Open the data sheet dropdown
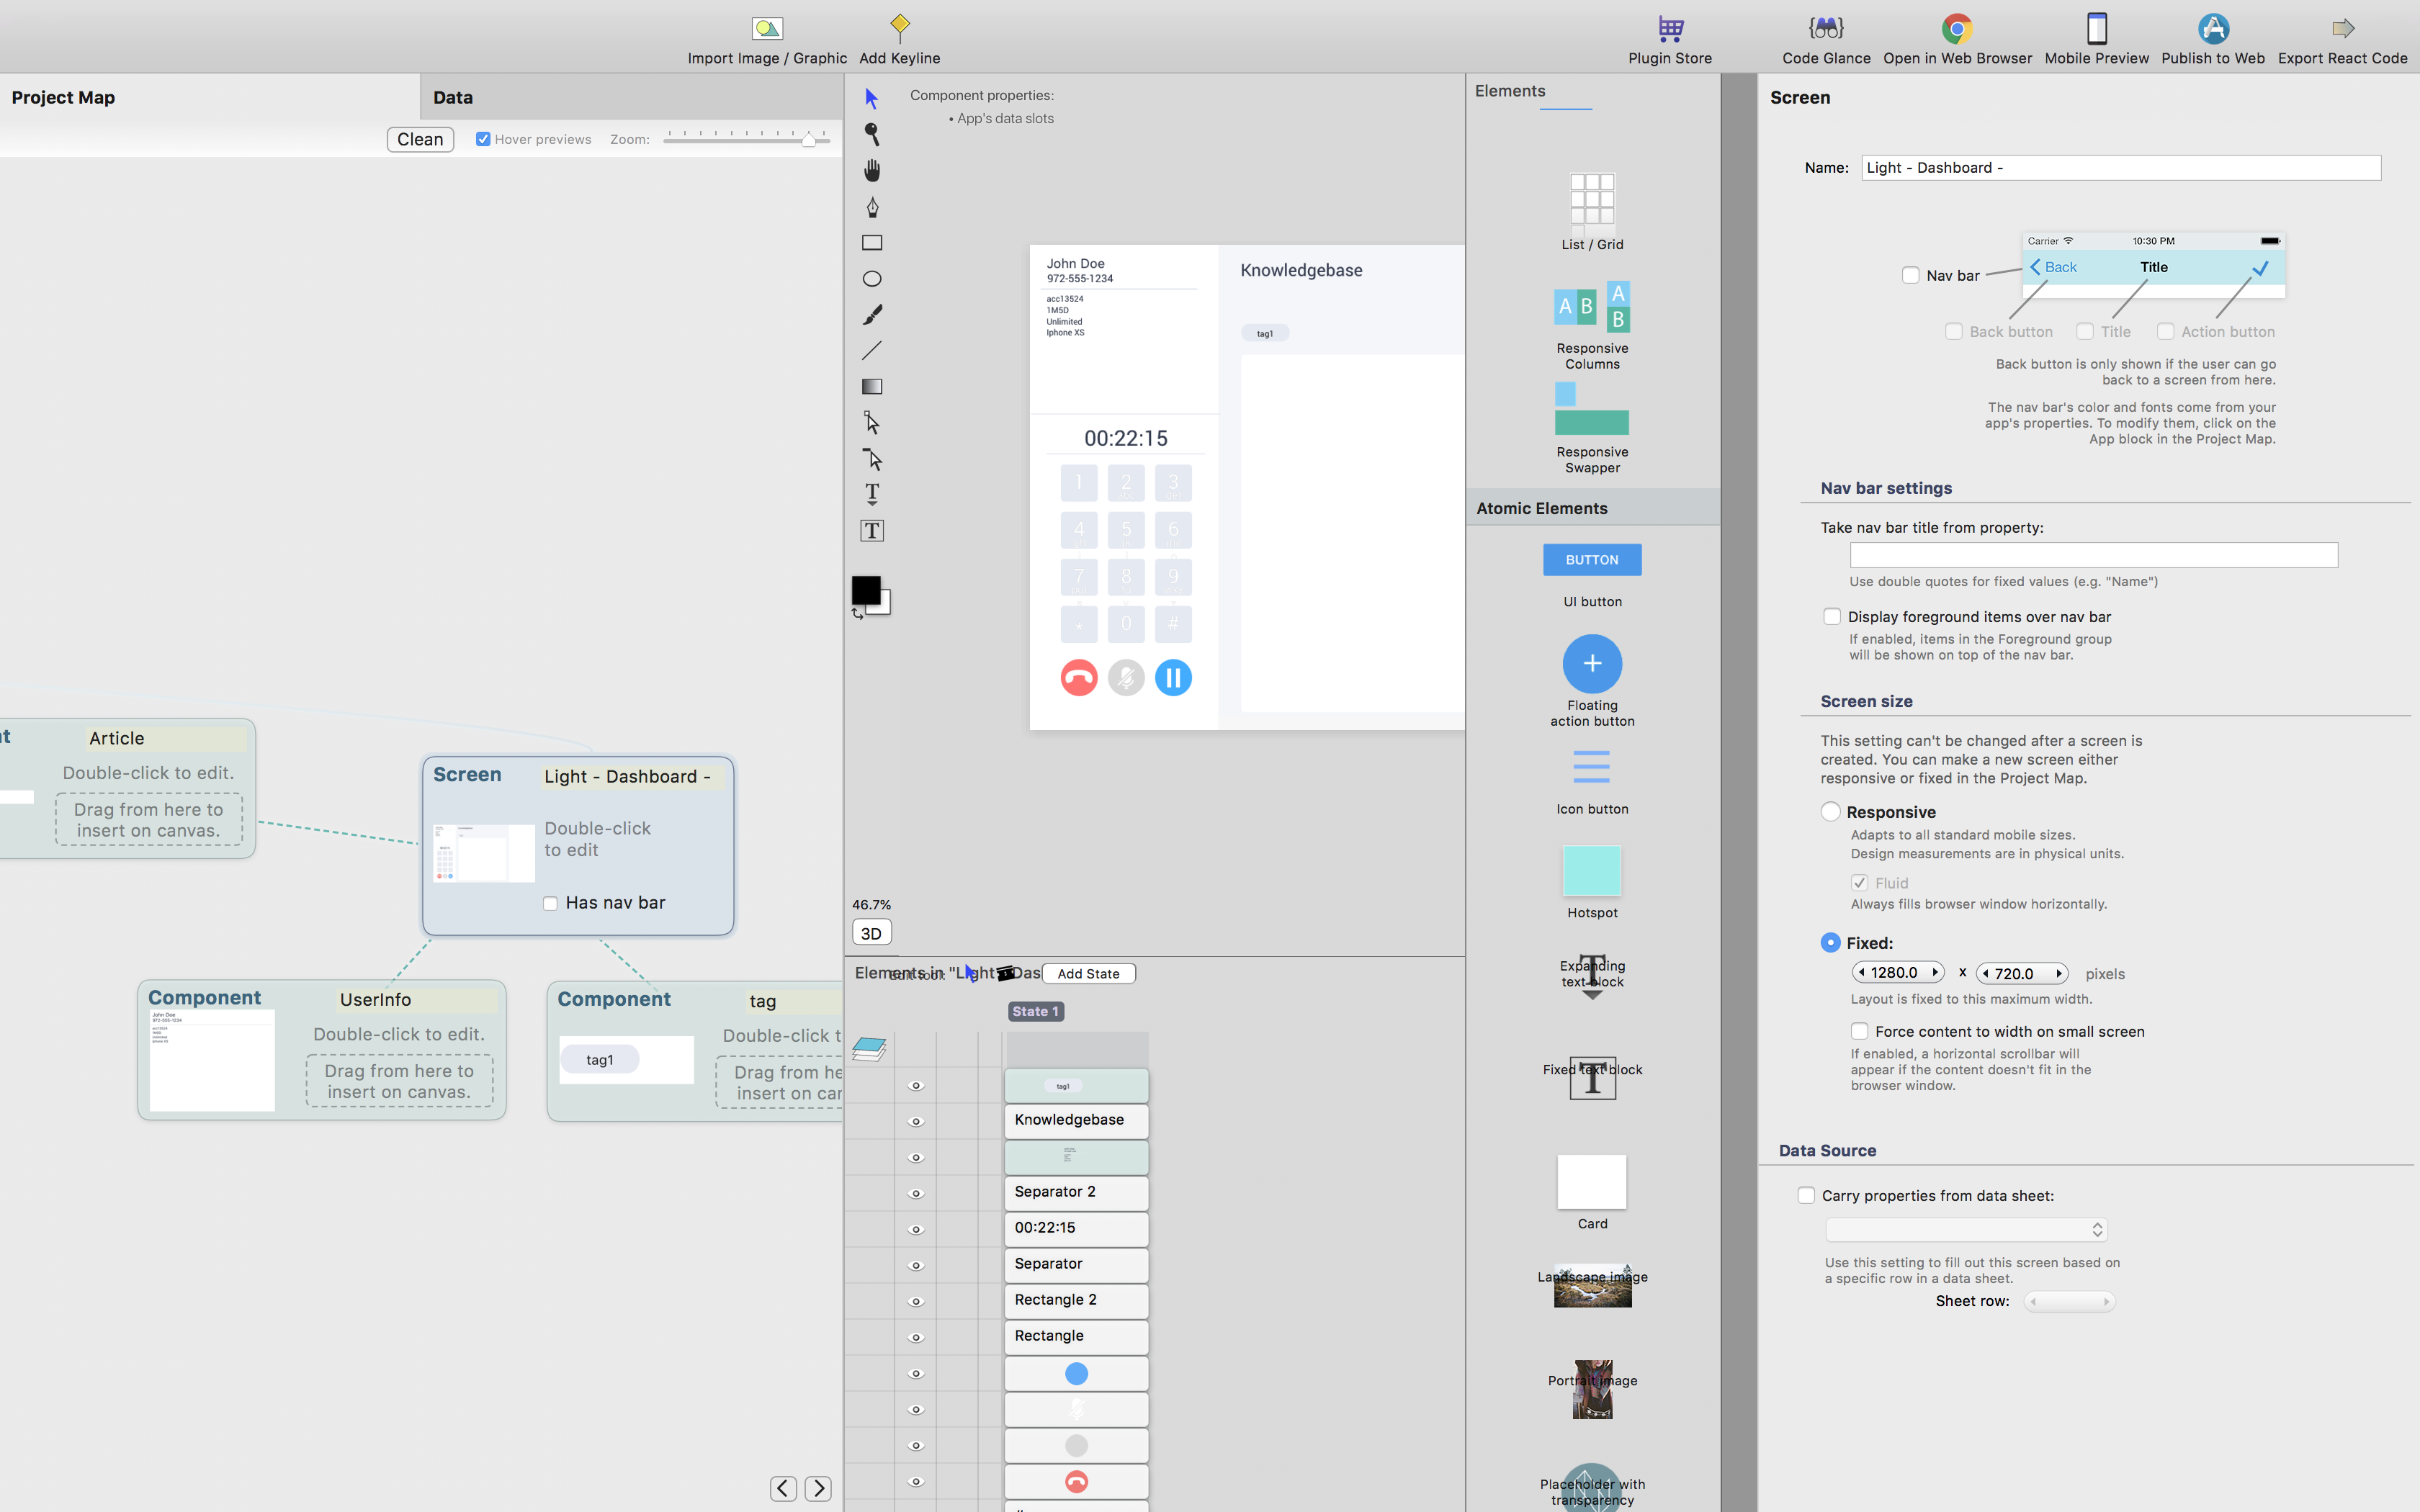This screenshot has height=1512, width=2420. tap(1966, 1230)
